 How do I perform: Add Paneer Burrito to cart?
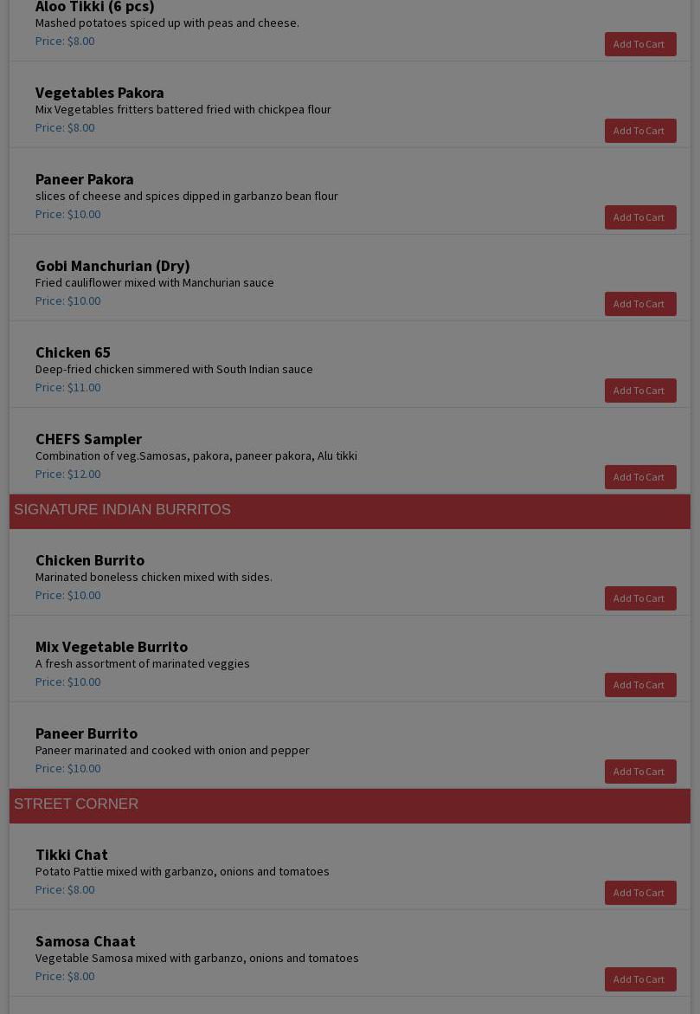[640, 772]
